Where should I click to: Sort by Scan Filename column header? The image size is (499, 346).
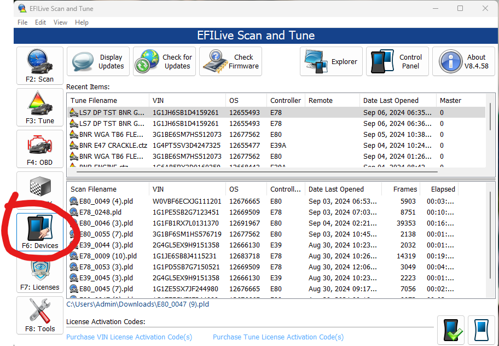[108, 189]
